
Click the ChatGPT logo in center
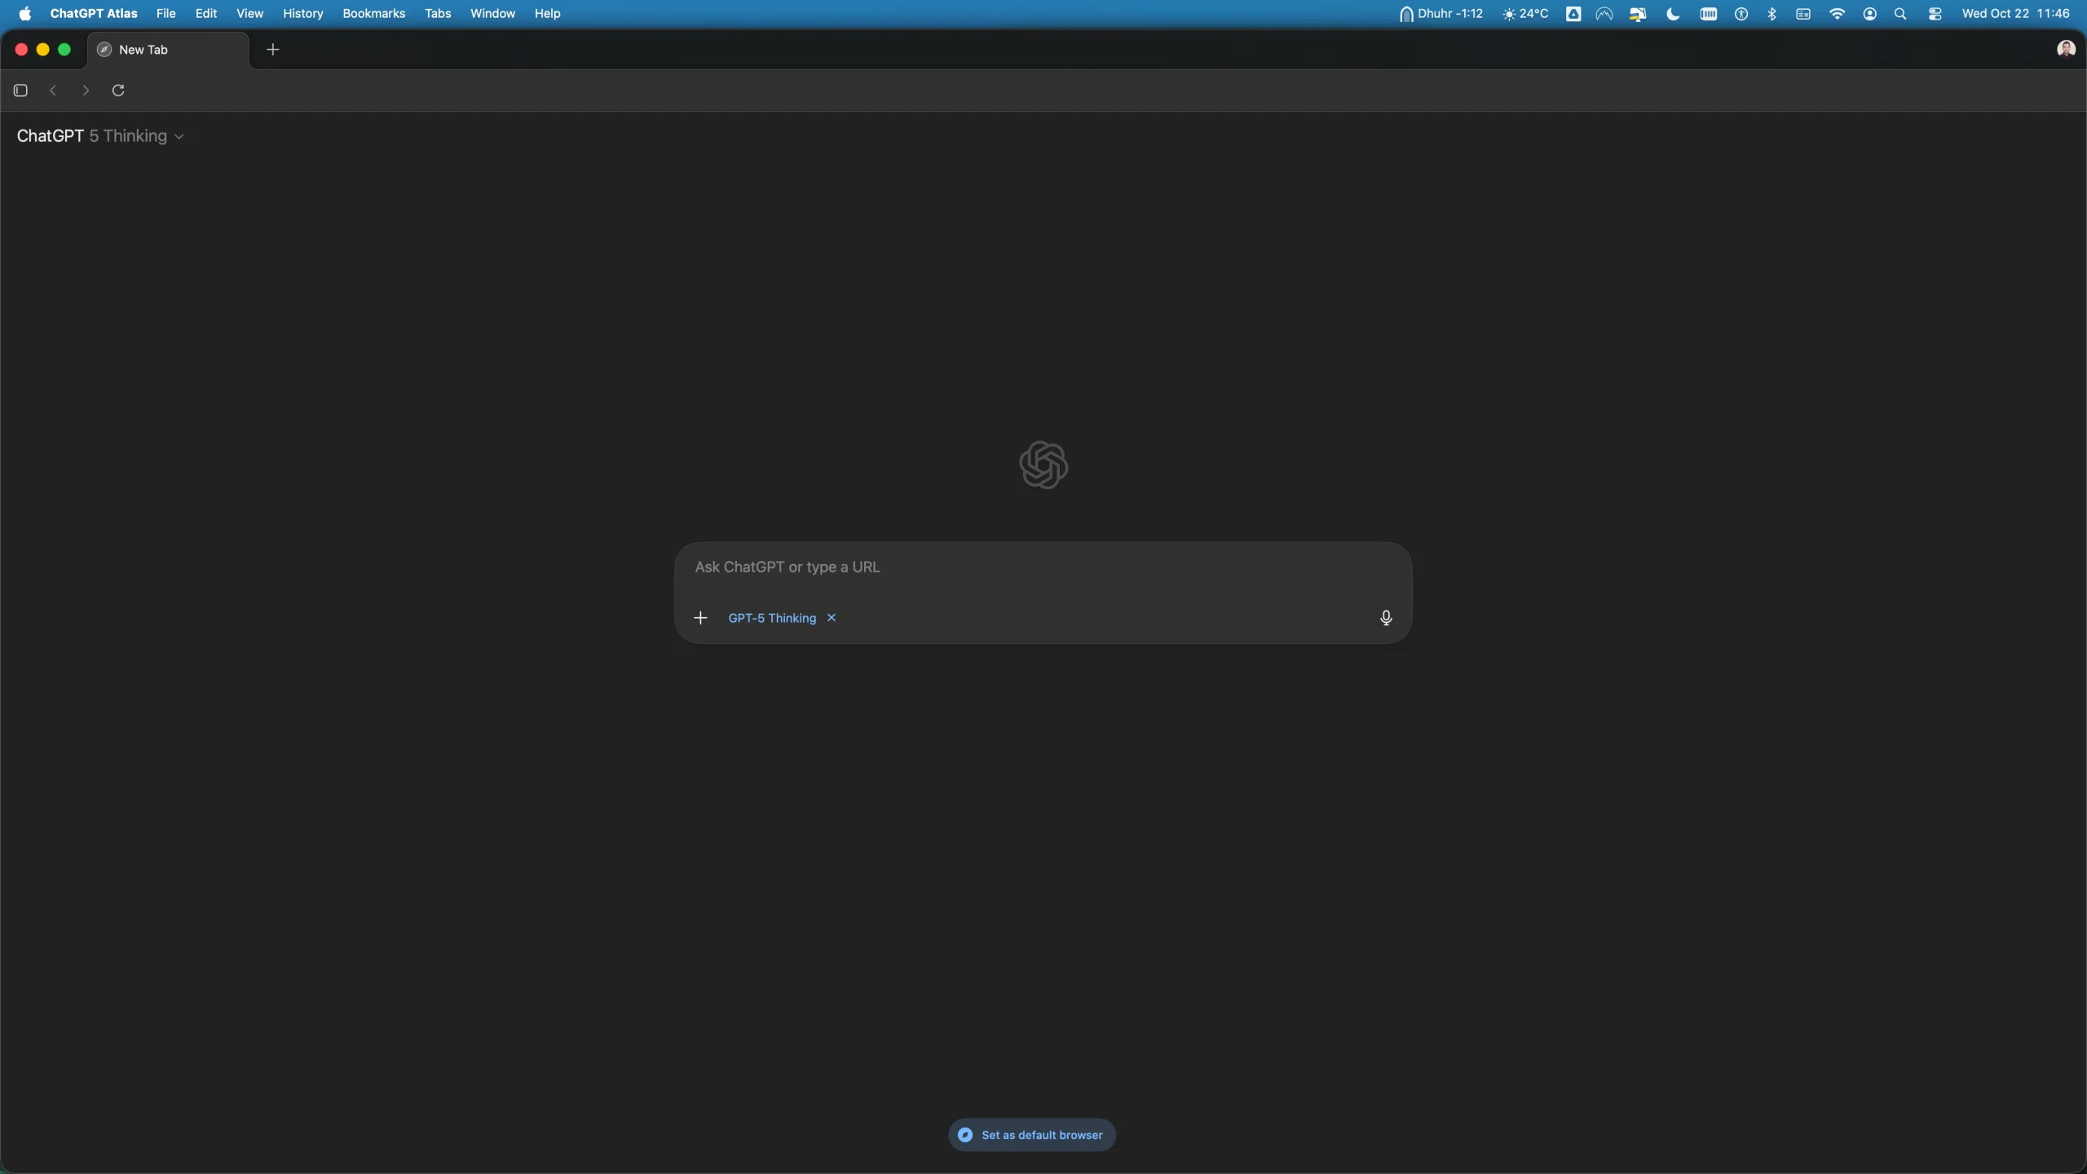point(1043,465)
